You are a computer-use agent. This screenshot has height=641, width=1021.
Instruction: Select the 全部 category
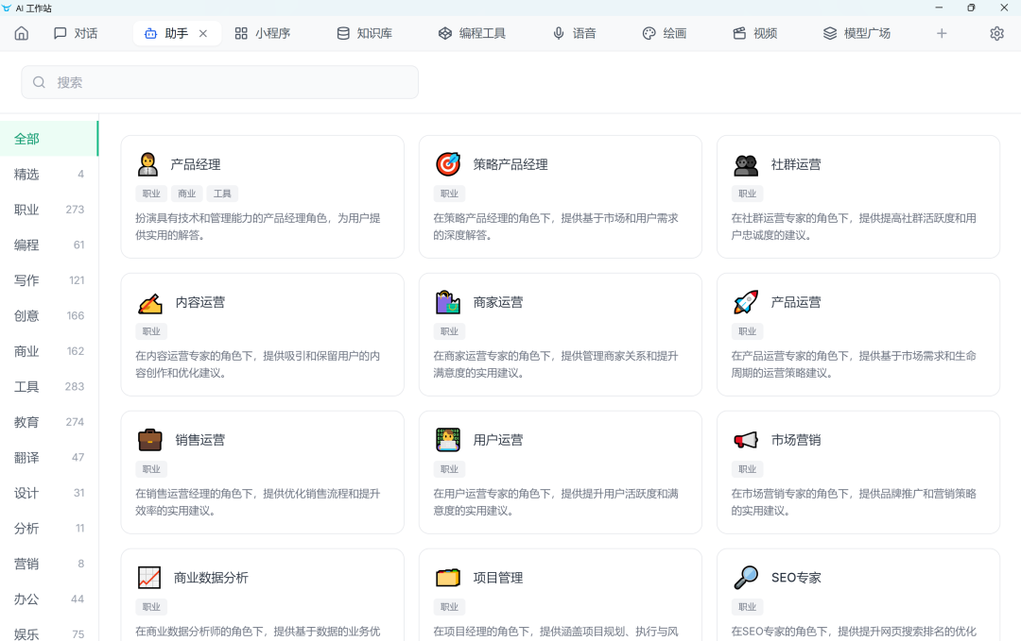[x=49, y=139]
